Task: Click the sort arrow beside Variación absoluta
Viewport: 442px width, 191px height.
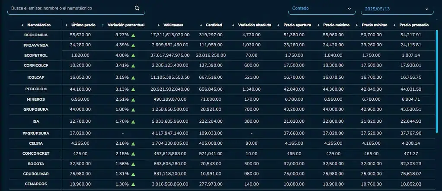Action: pyautogui.click(x=233, y=25)
